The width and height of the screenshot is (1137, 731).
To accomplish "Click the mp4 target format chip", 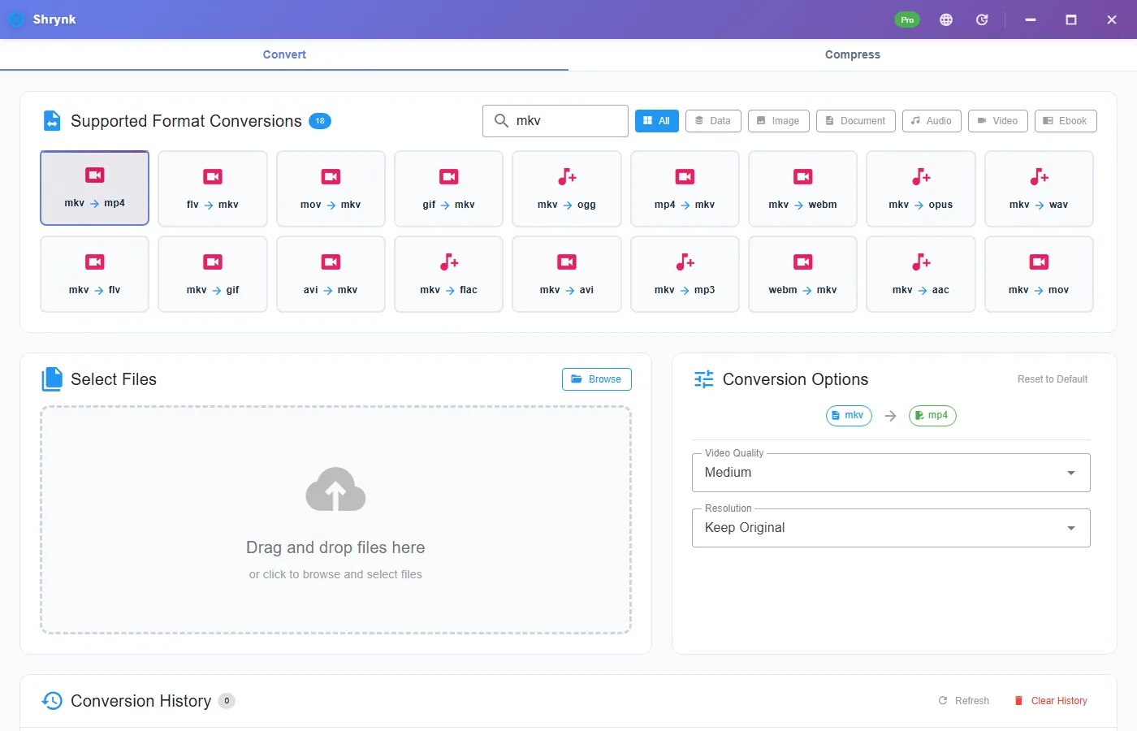I will 932,416.
